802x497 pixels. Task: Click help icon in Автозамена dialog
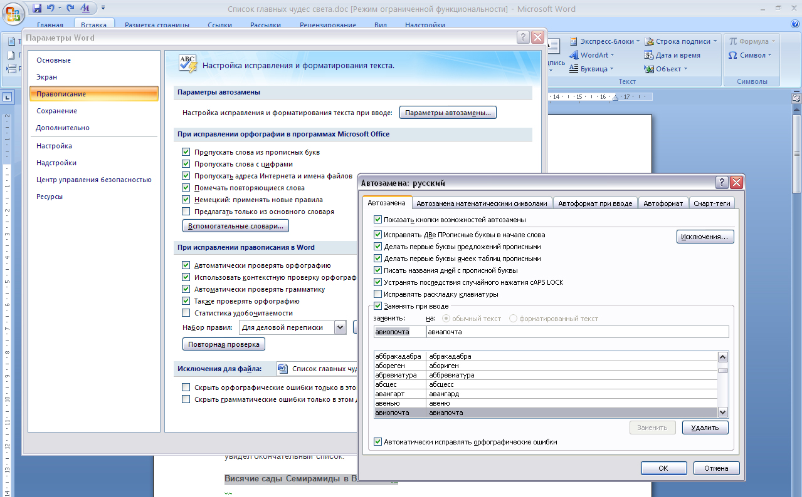click(722, 183)
